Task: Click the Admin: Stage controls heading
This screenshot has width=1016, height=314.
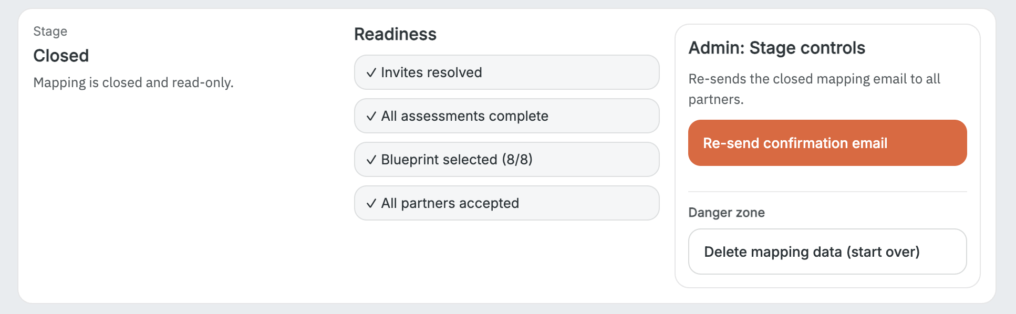Action: click(x=776, y=48)
